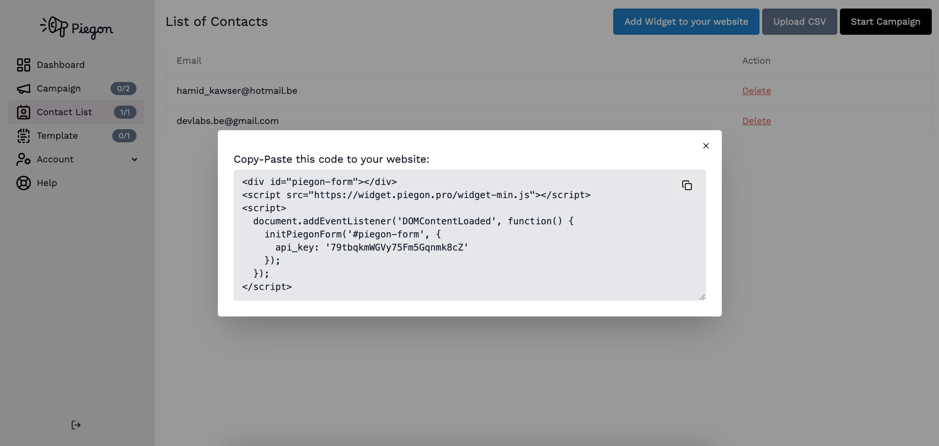Click the Upload CSV button

(799, 22)
